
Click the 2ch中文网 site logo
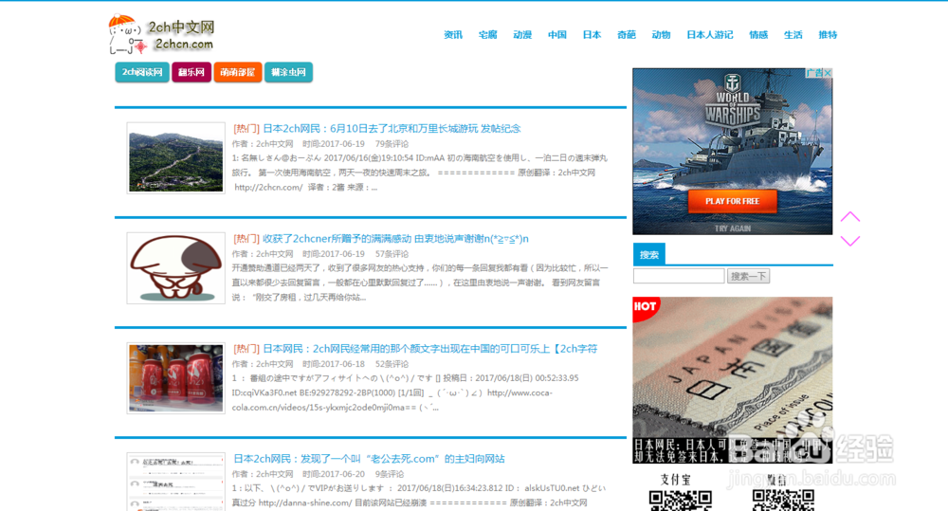click(x=161, y=34)
